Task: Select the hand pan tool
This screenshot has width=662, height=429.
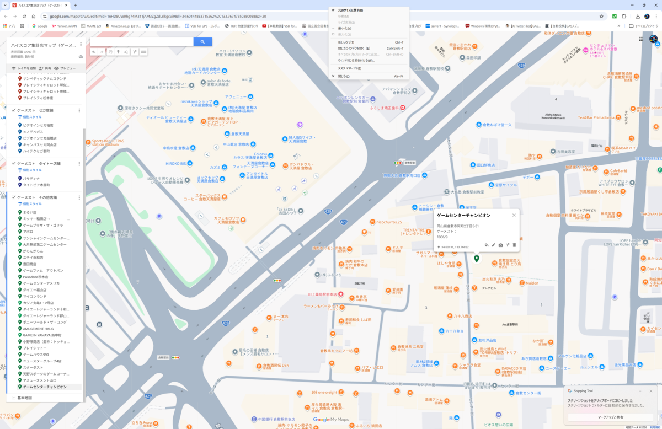Action: click(110, 52)
